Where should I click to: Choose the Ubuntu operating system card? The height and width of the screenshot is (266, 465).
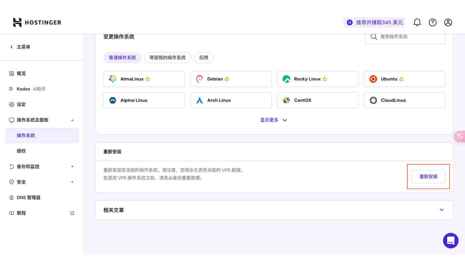pos(405,79)
